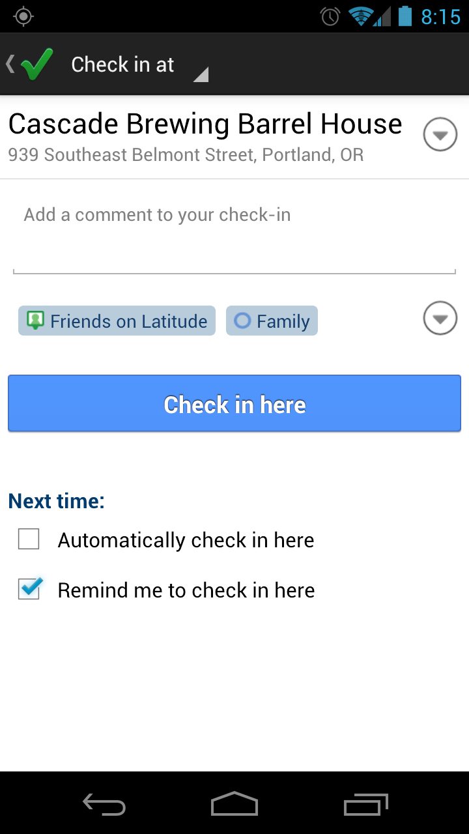
Task: Enable Automatically check in here checkbox
Action: 29,539
